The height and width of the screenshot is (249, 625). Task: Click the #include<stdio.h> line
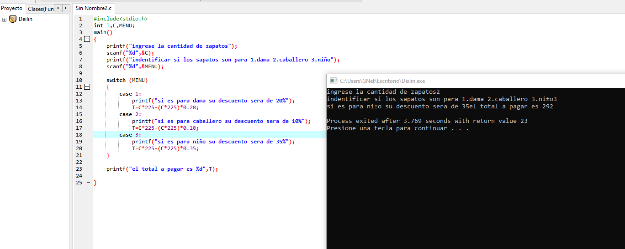pyautogui.click(x=121, y=19)
